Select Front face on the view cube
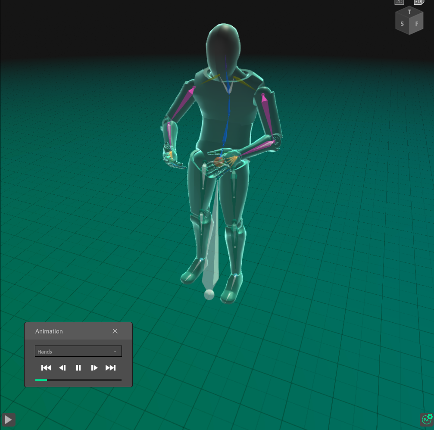 pyautogui.click(x=417, y=24)
